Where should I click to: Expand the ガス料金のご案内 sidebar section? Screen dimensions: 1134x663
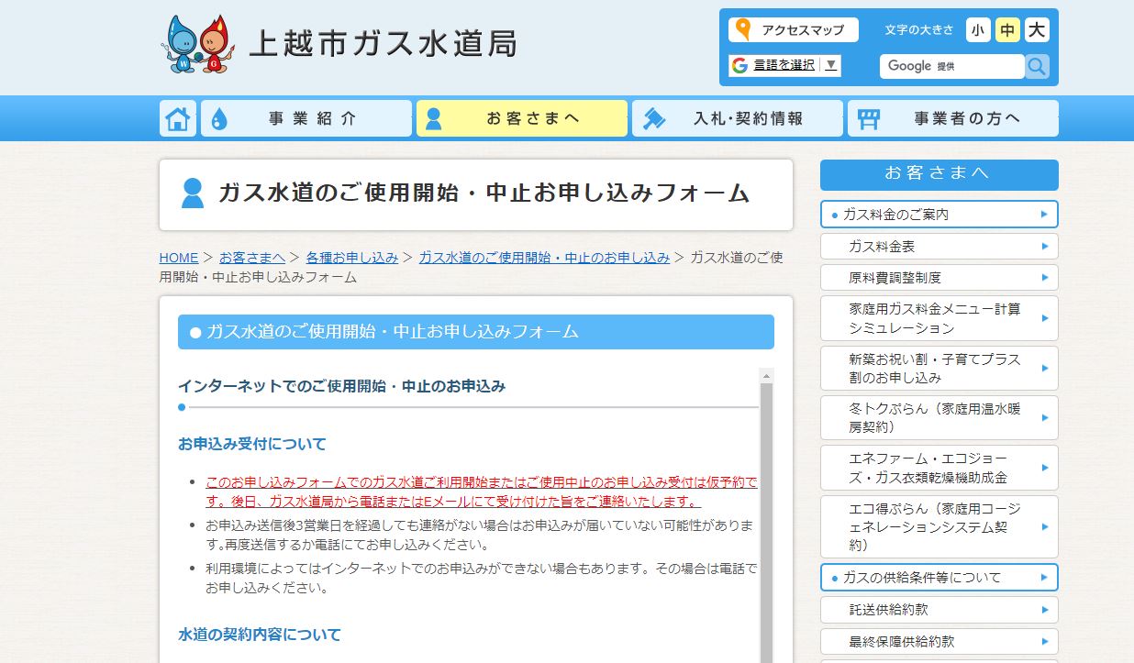pos(939,214)
